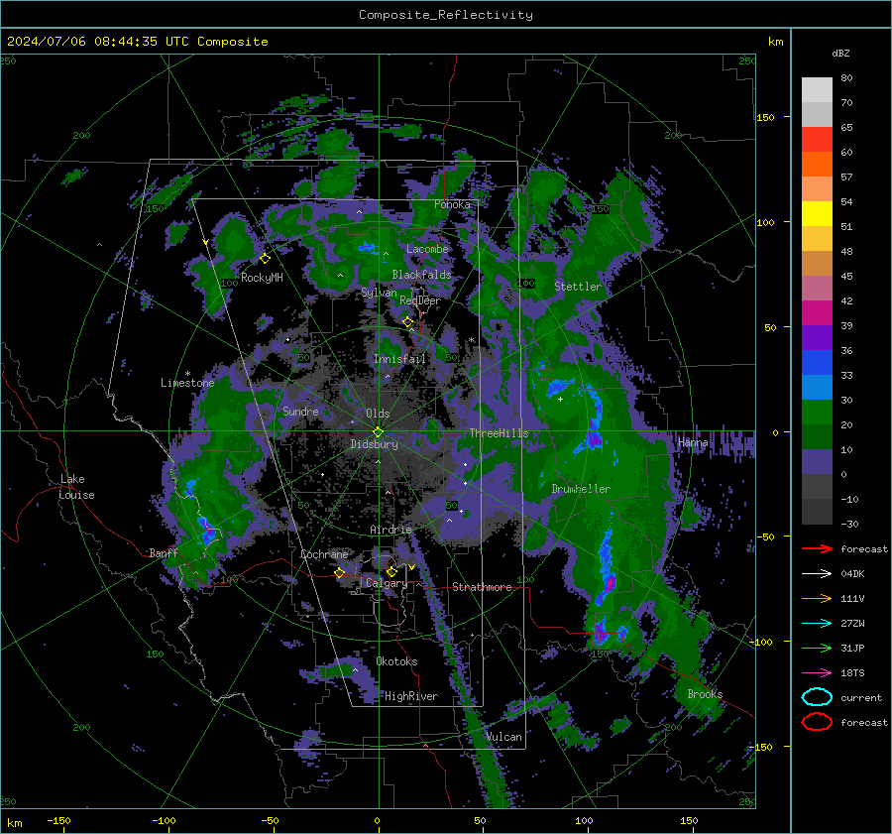Select the magenta swatch between 42 and 39
Image resolution: width=892 pixels, height=834 pixels.
(817, 312)
